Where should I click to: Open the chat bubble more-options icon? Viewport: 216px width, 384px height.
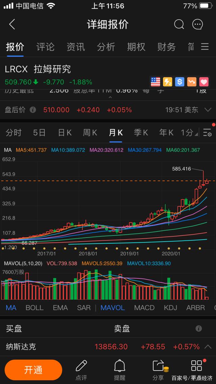point(198,24)
